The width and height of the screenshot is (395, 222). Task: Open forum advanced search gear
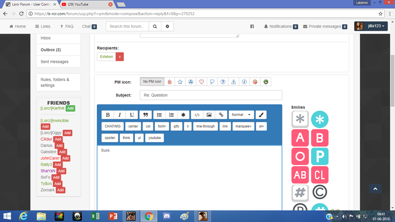(167, 26)
